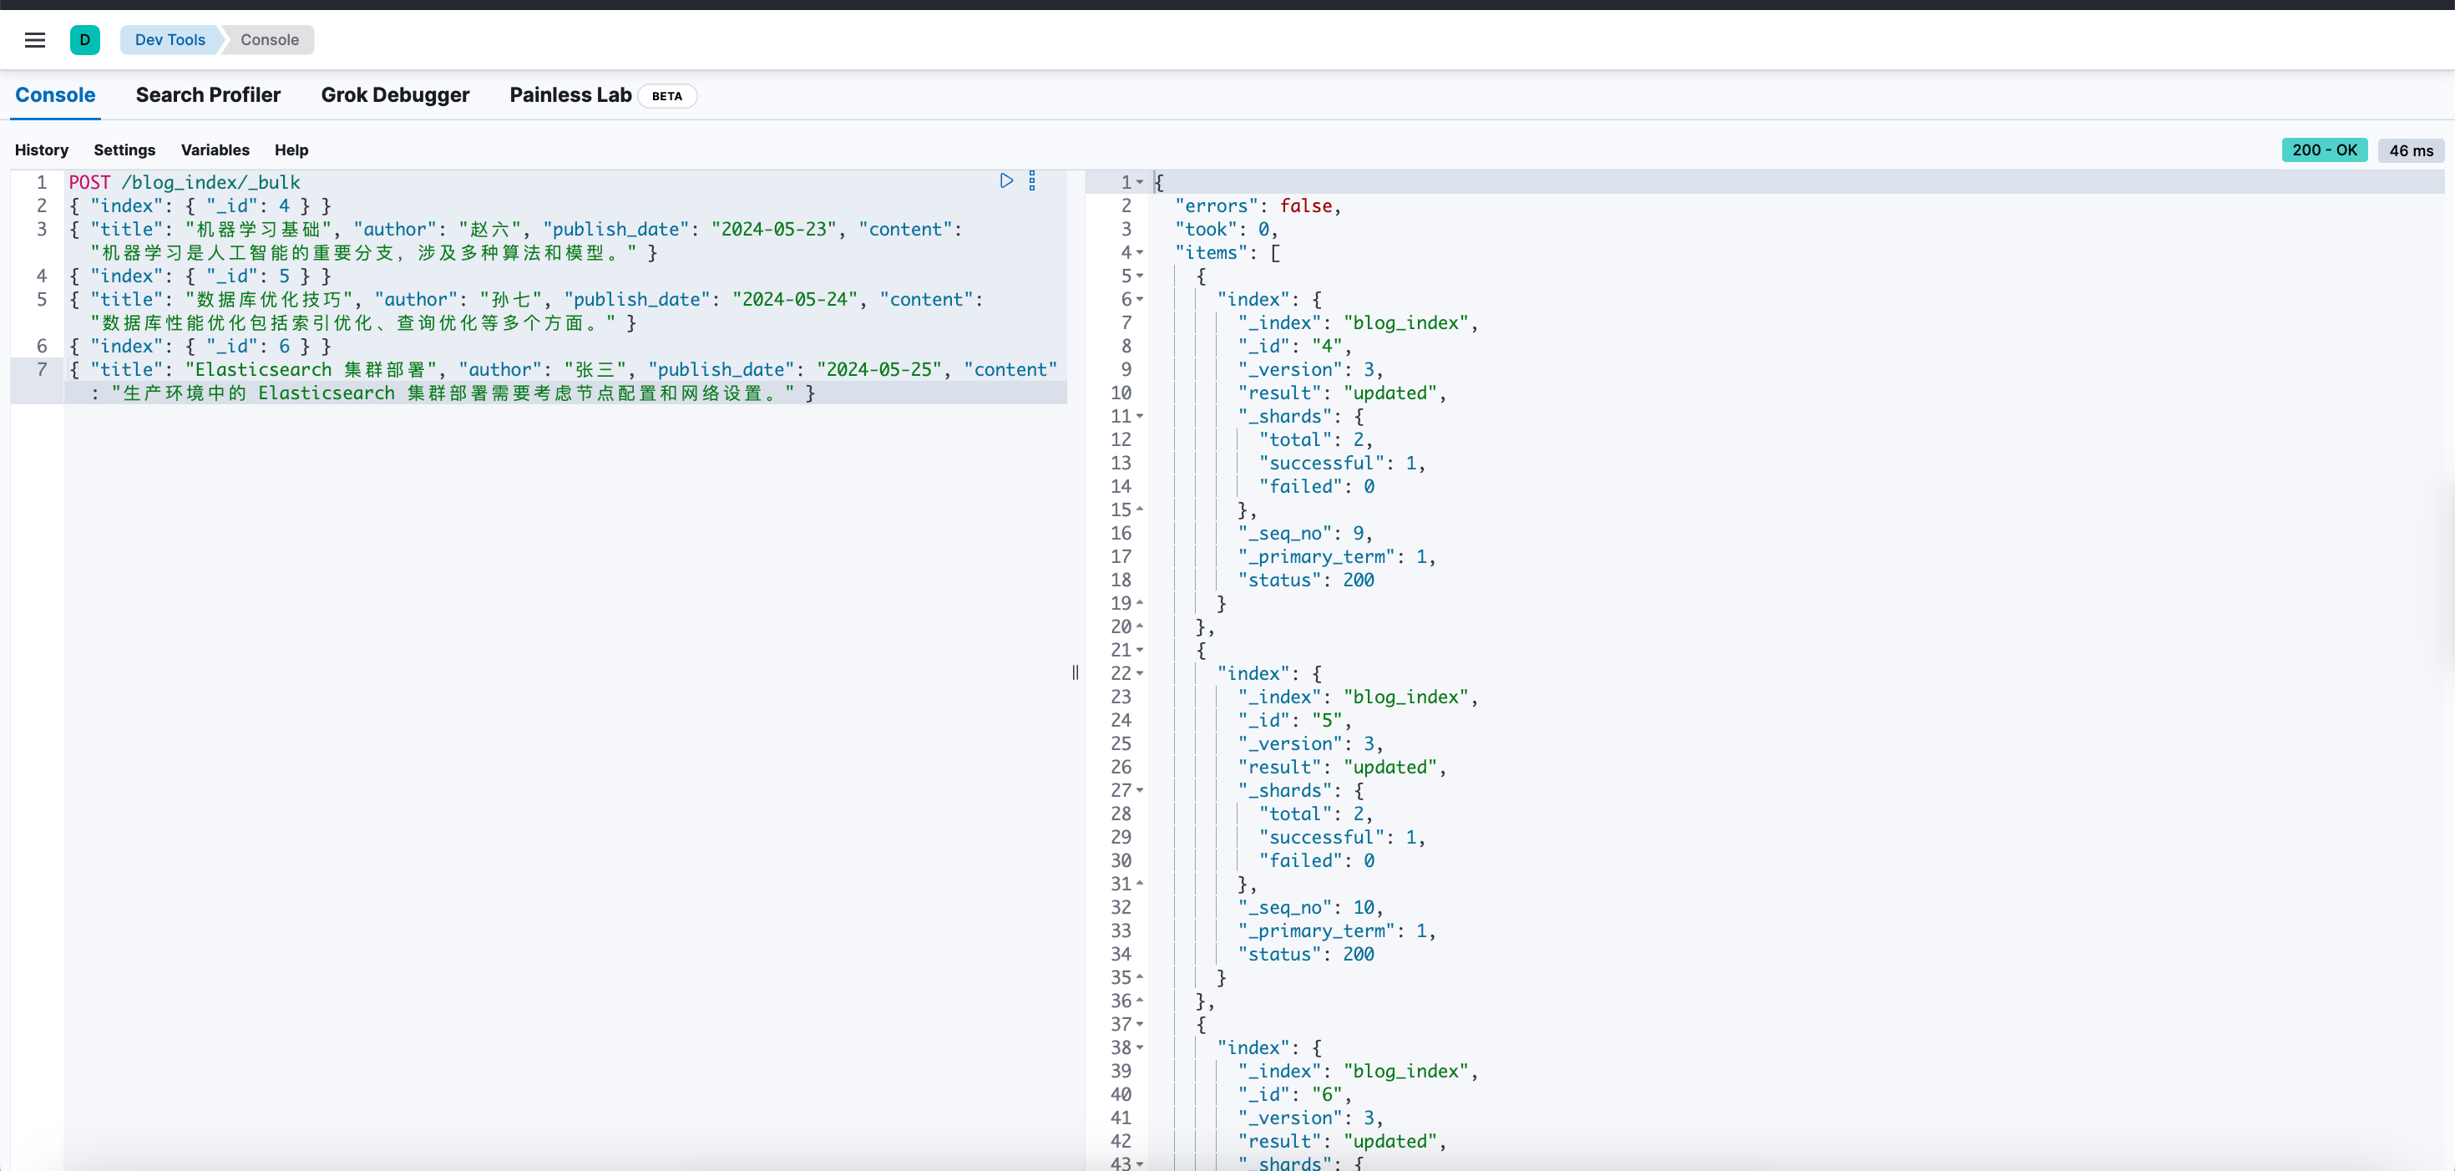Image resolution: width=2455 pixels, height=1171 pixels.
Task: Collapse _shards block at line 27
Action: click(1140, 790)
